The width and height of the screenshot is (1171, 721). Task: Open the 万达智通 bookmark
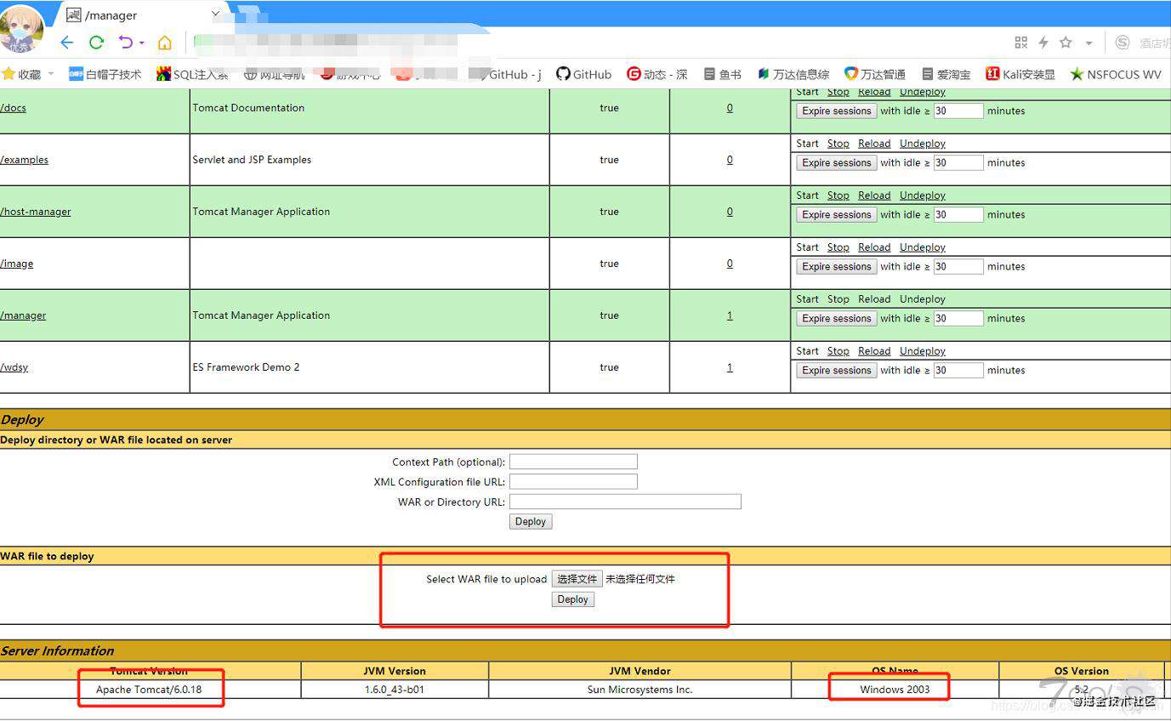[875, 74]
